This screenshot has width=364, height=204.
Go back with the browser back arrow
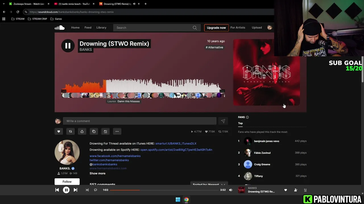point(4,12)
